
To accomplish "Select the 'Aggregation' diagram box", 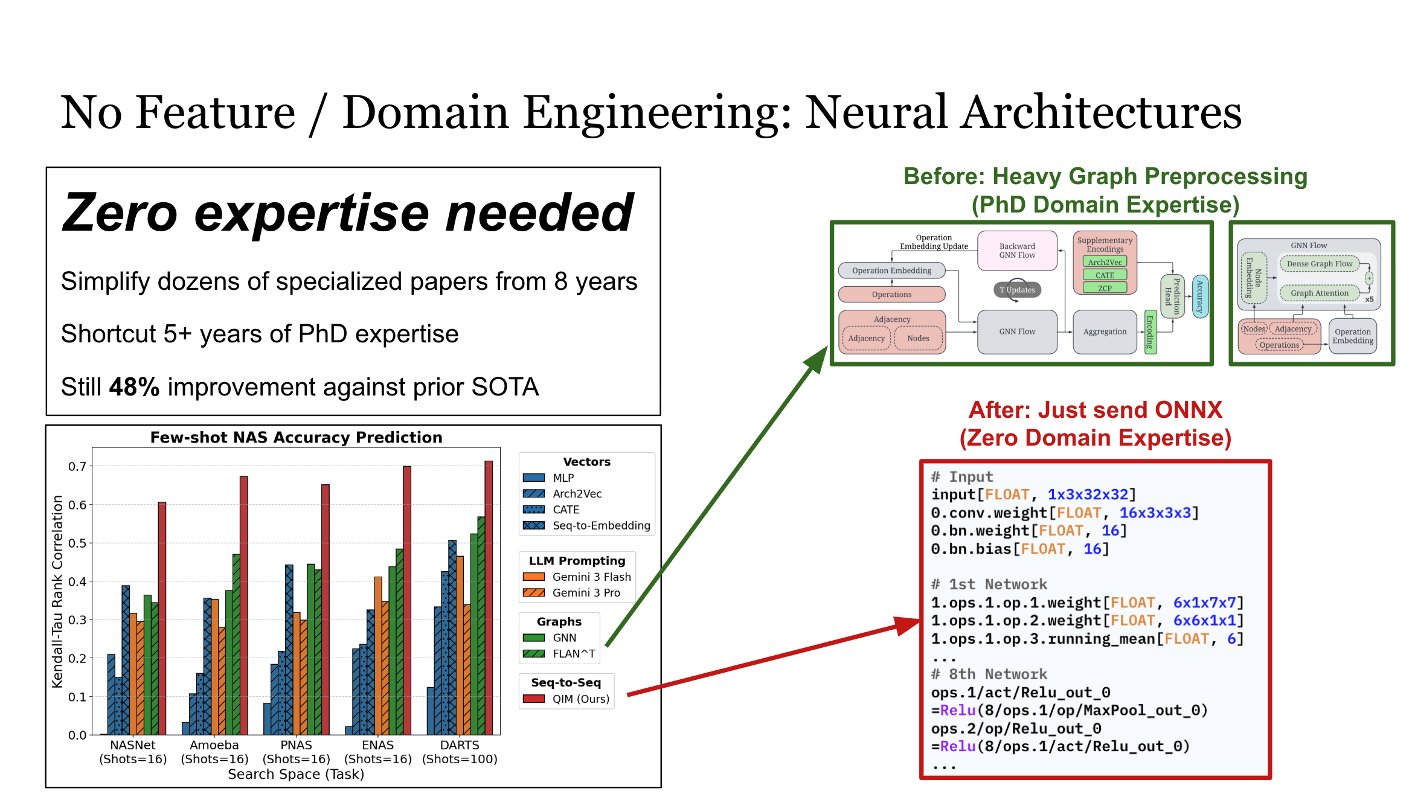I will [1105, 331].
